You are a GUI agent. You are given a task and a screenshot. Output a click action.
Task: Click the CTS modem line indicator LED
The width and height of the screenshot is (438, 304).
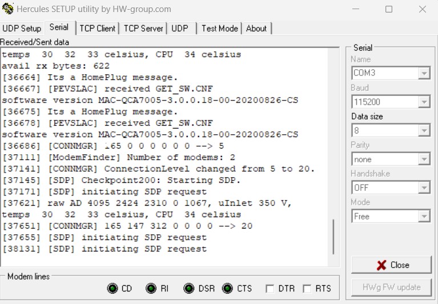tap(227, 289)
